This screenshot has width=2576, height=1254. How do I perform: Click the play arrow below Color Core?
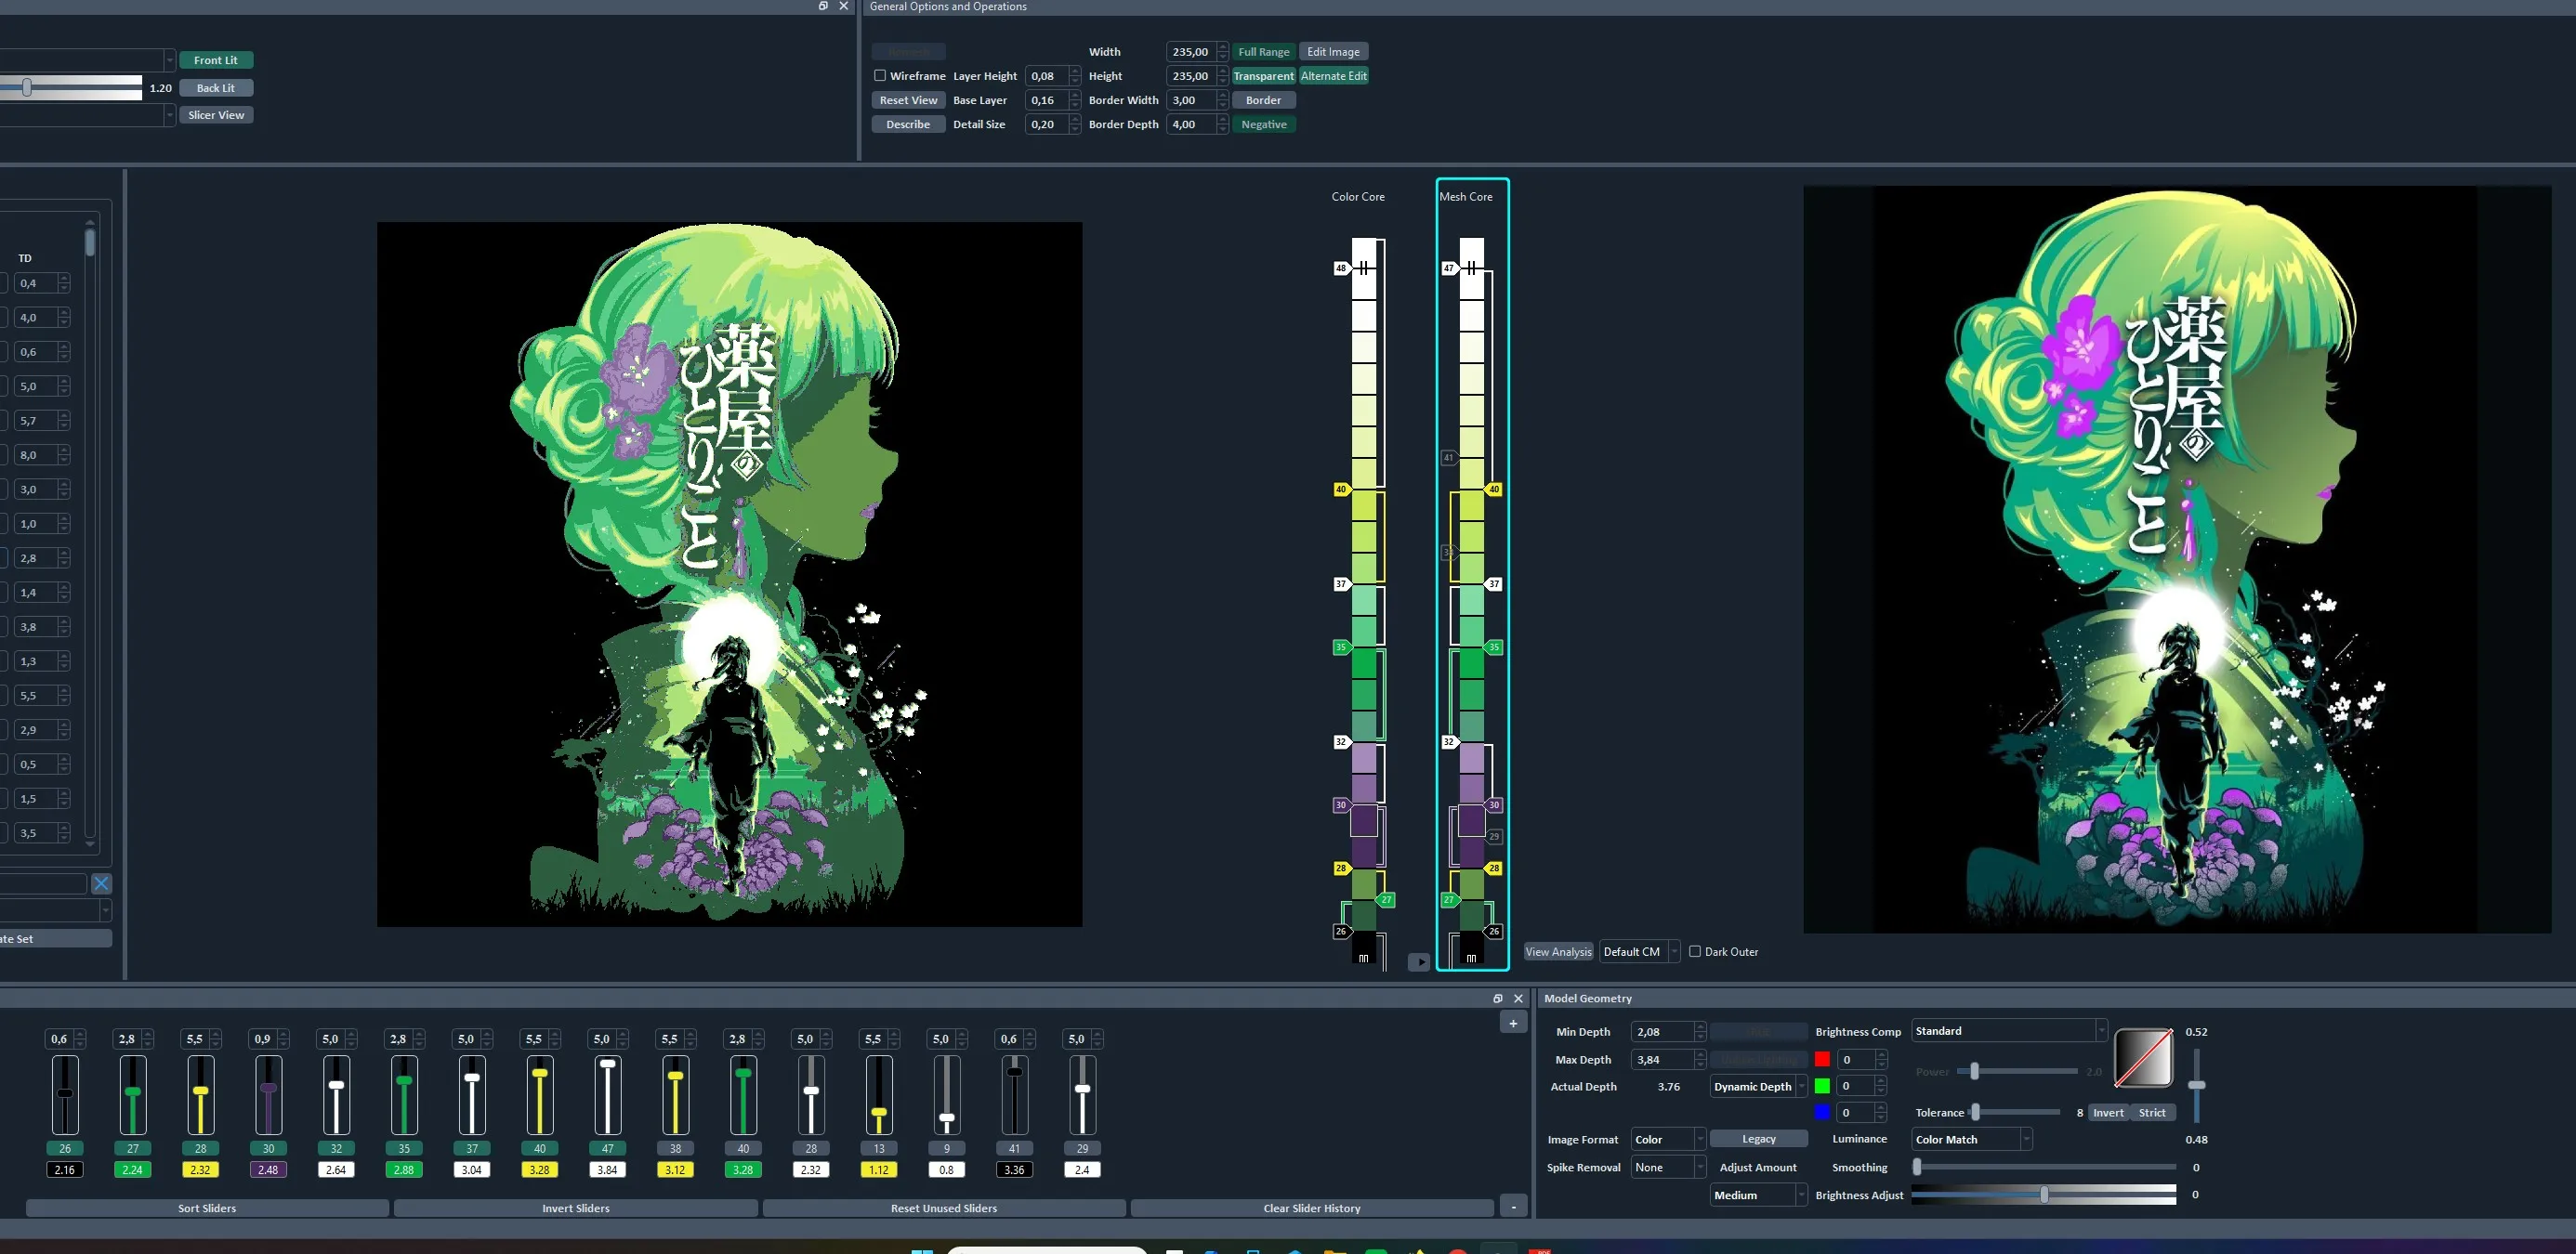pyautogui.click(x=1419, y=962)
